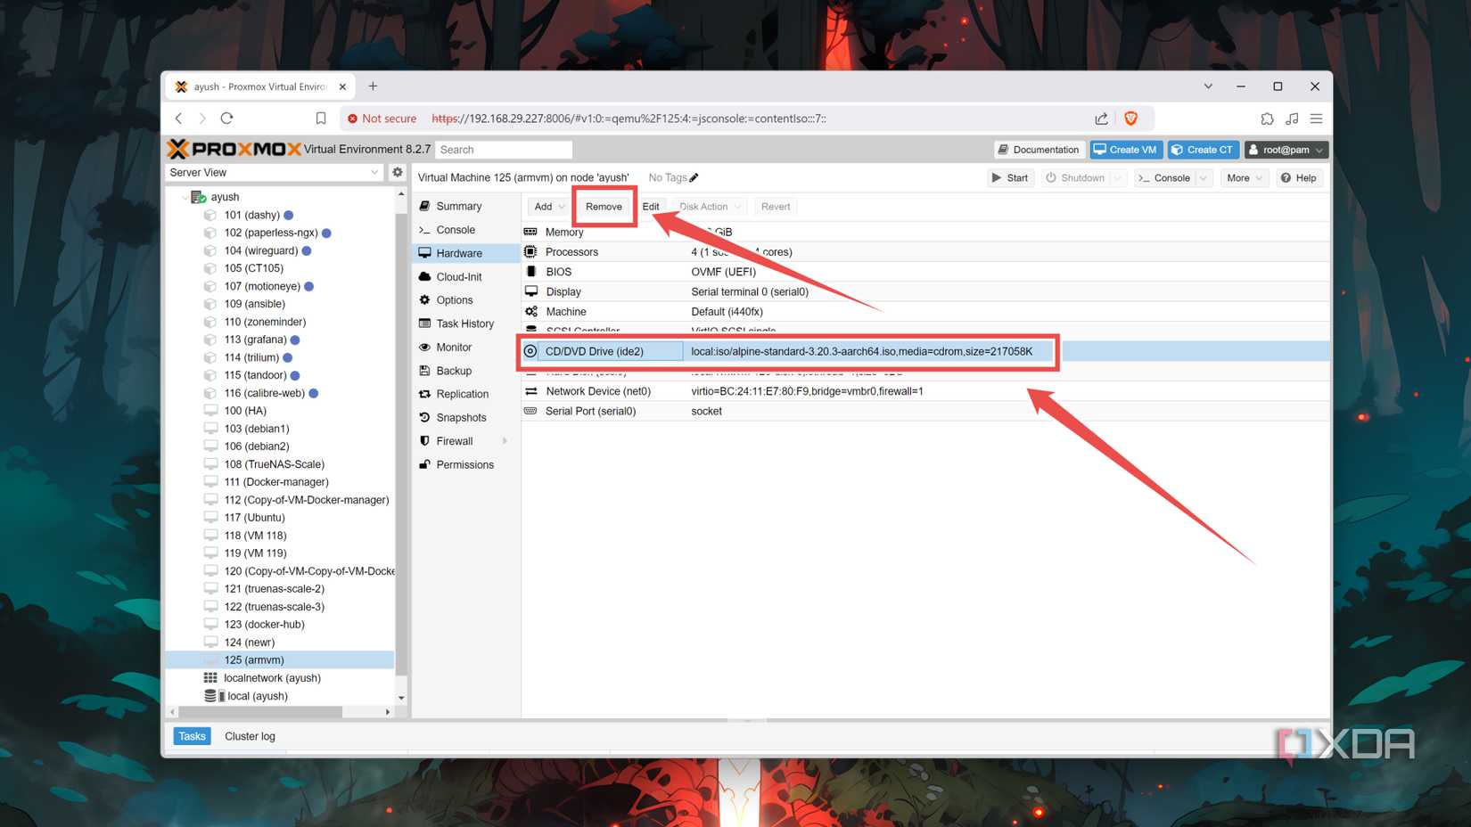Open Cloud-Init panel
This screenshot has height=827, width=1471.
(458, 277)
